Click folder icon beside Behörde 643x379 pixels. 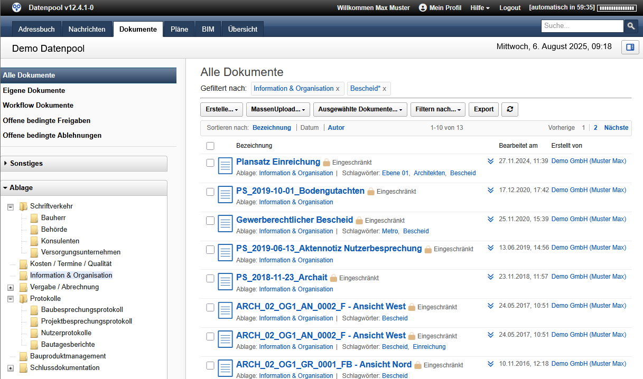[34, 230]
